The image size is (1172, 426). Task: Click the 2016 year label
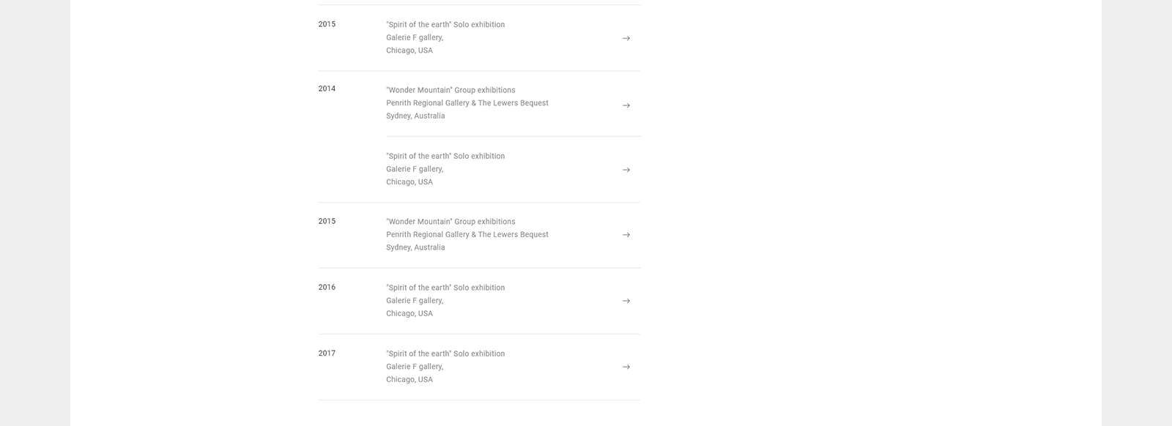coord(327,287)
